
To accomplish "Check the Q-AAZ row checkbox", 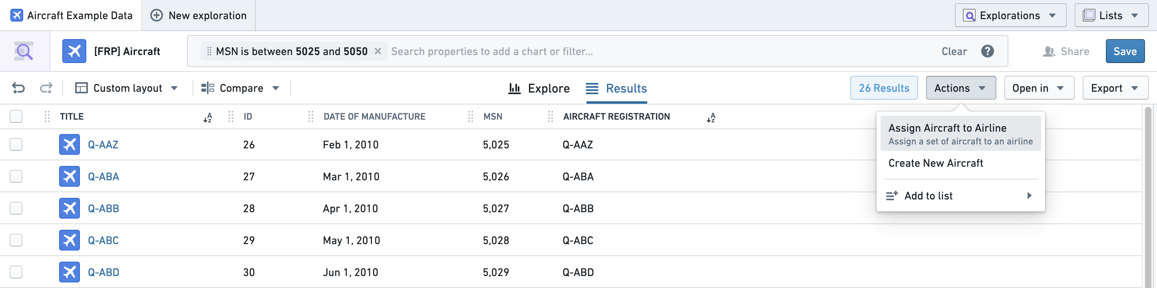I will point(16,144).
